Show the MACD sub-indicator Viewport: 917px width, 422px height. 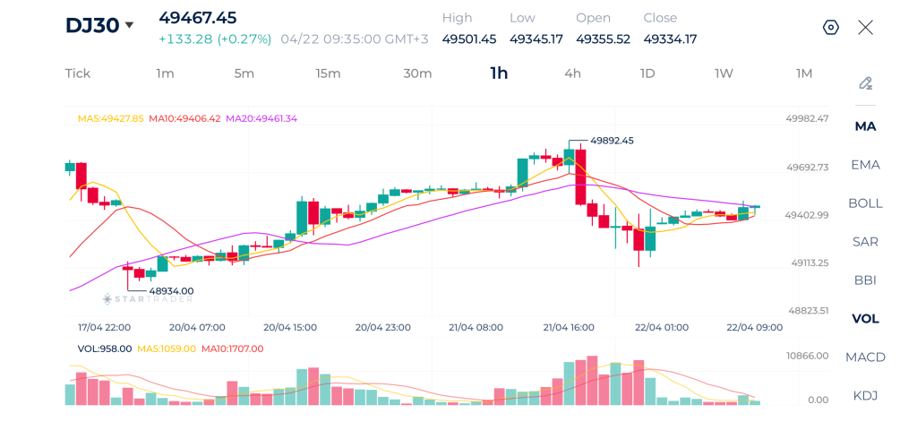click(x=865, y=357)
